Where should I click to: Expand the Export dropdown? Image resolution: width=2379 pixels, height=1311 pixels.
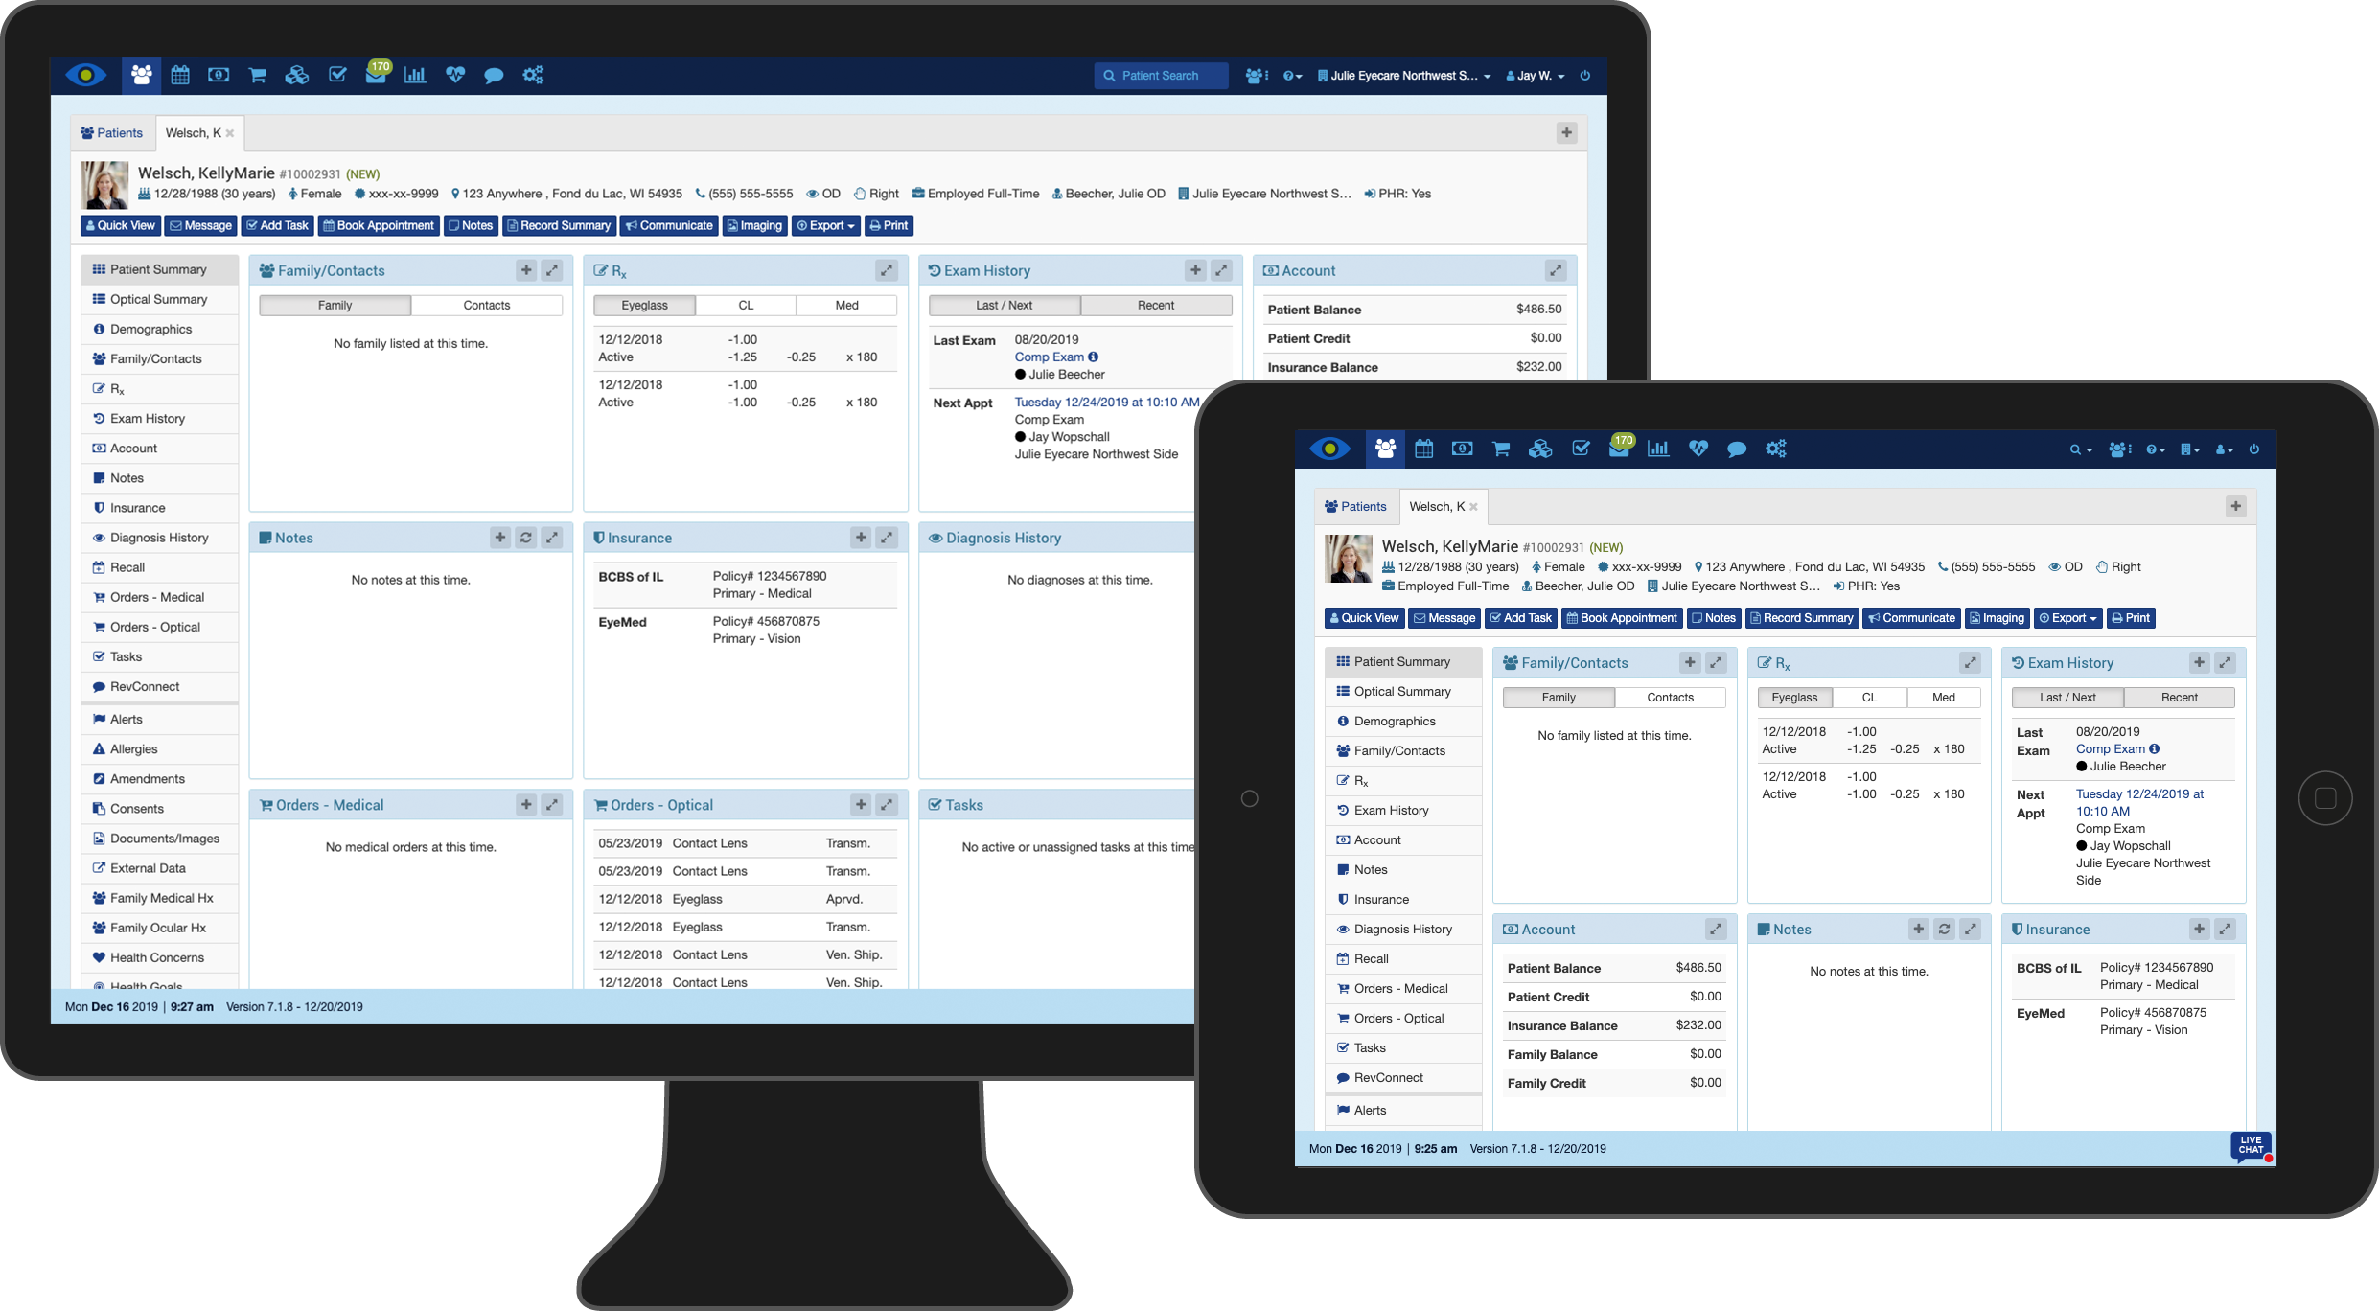(825, 225)
